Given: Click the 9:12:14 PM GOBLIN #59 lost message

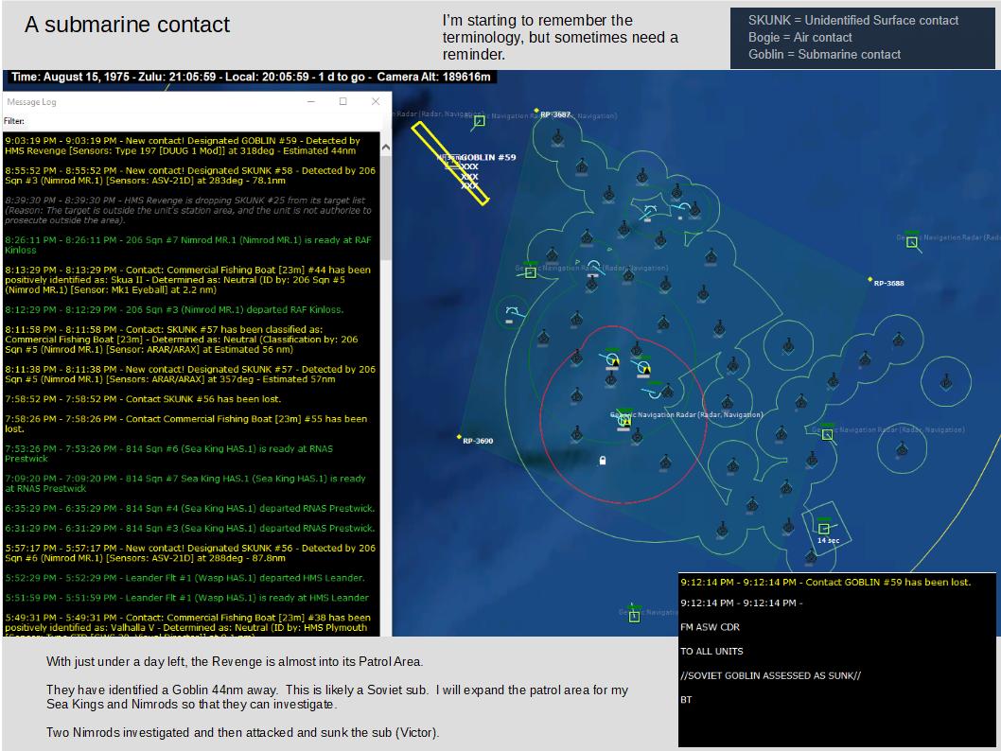Looking at the screenshot, I should pyautogui.click(x=825, y=582).
